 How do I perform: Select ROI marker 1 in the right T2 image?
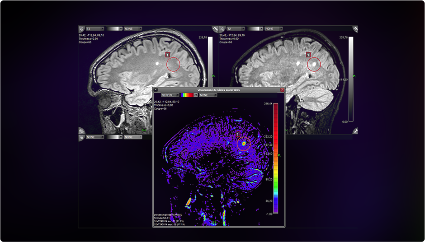[x=308, y=55]
